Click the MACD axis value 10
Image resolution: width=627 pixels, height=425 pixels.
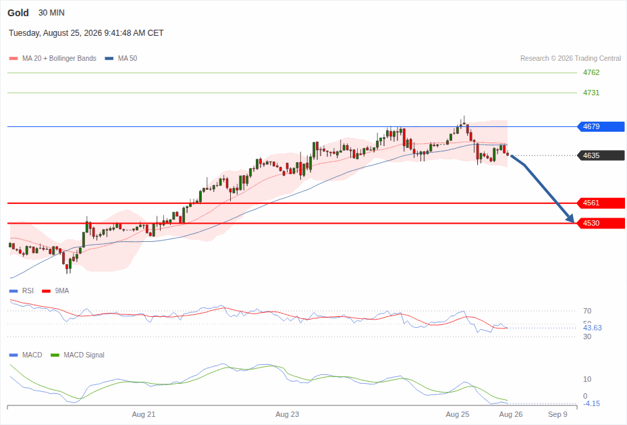587,379
